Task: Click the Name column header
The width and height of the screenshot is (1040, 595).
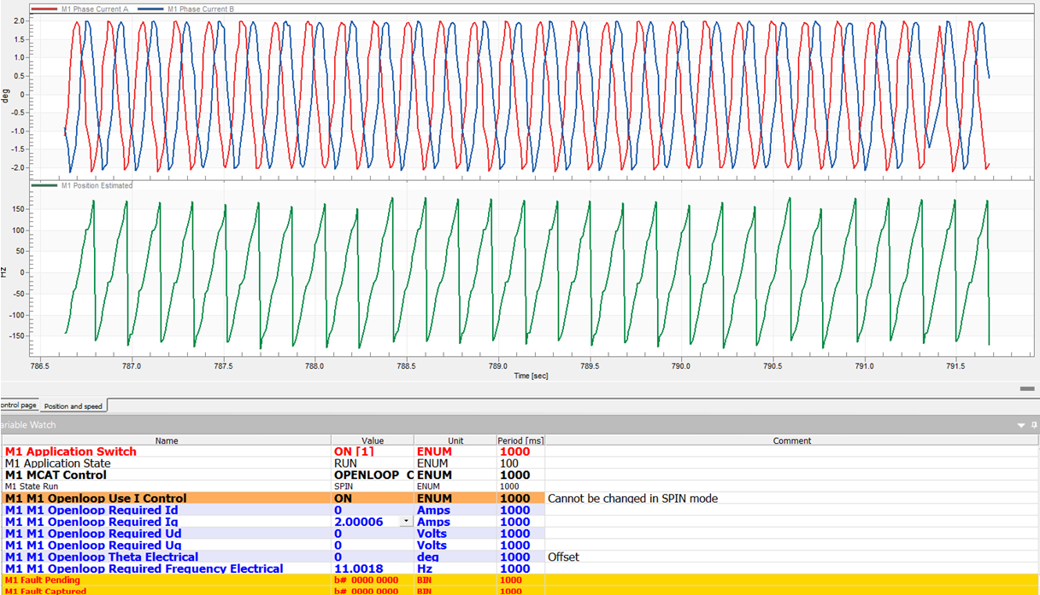Action: (167, 440)
